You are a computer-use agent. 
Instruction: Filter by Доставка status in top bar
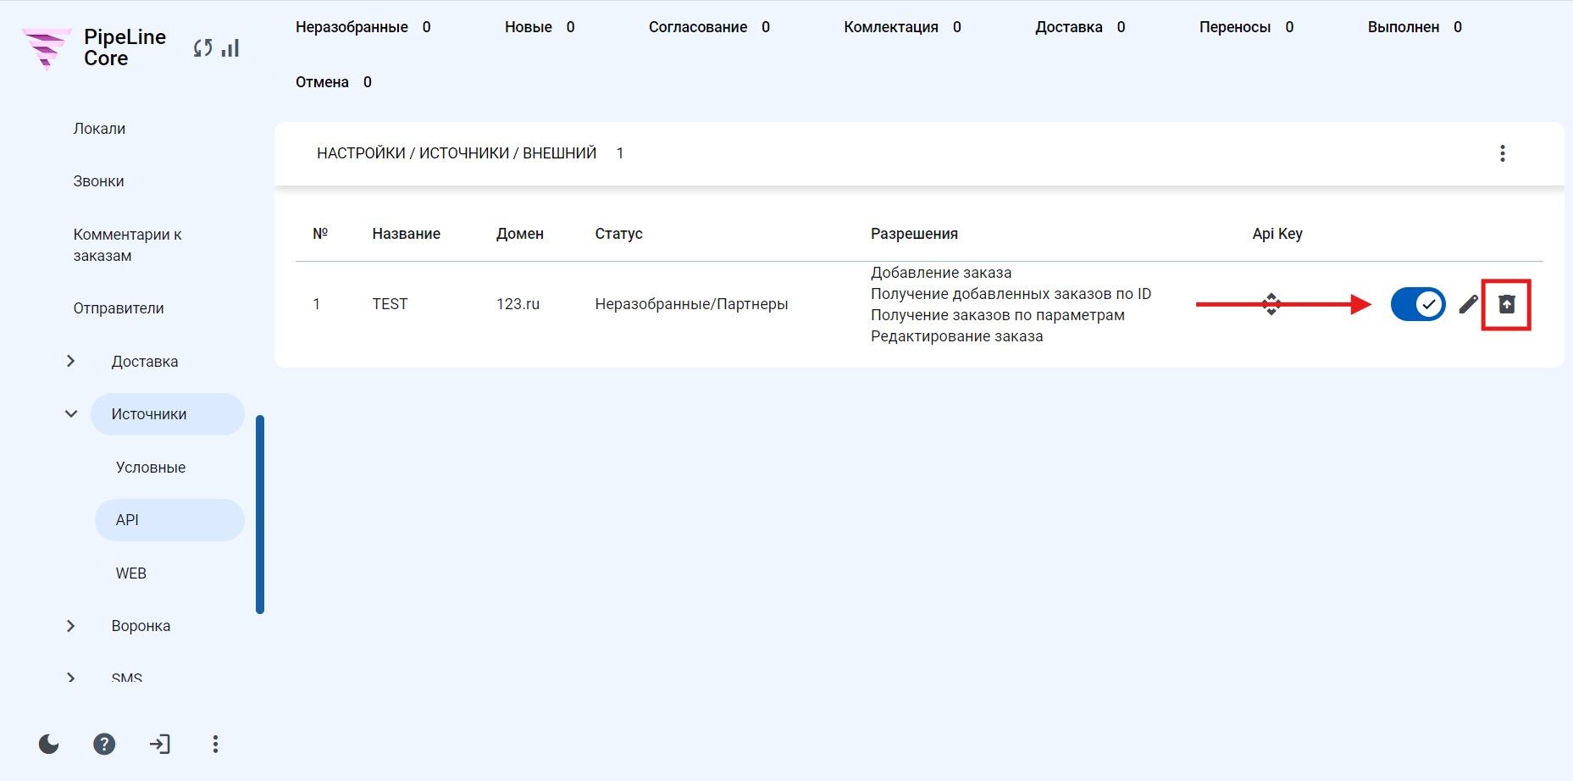click(1080, 27)
